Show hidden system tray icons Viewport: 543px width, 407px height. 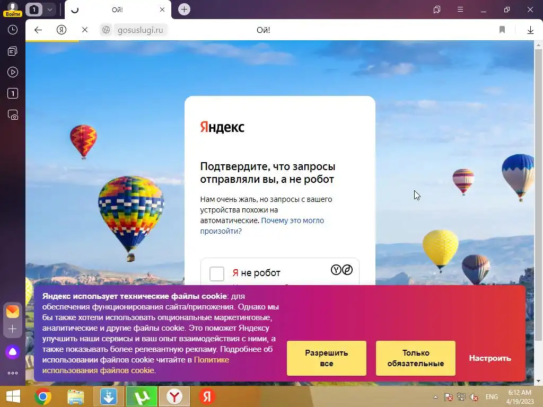(436, 397)
